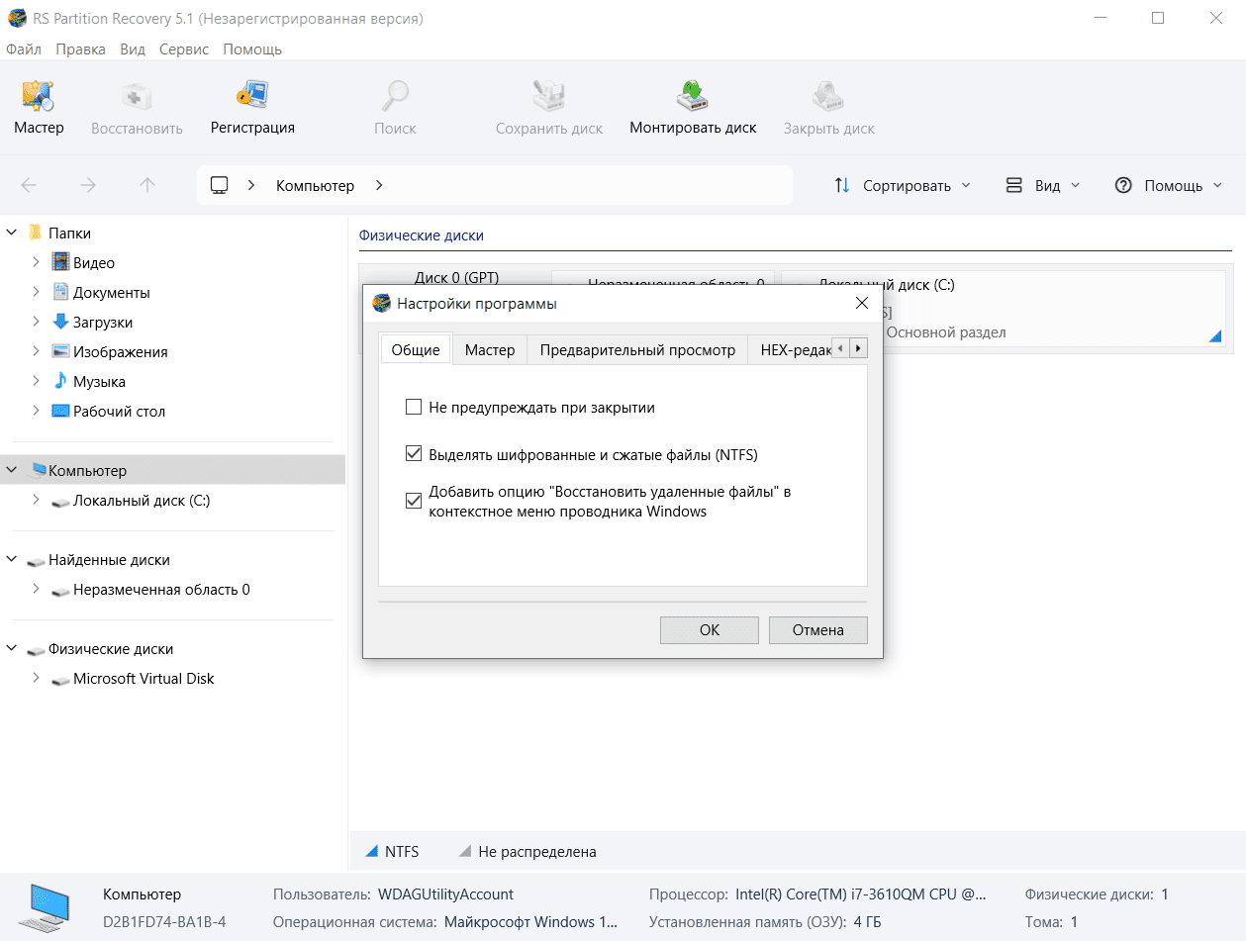
Task: Select the Найденные диски tree node
Action: pos(109,560)
